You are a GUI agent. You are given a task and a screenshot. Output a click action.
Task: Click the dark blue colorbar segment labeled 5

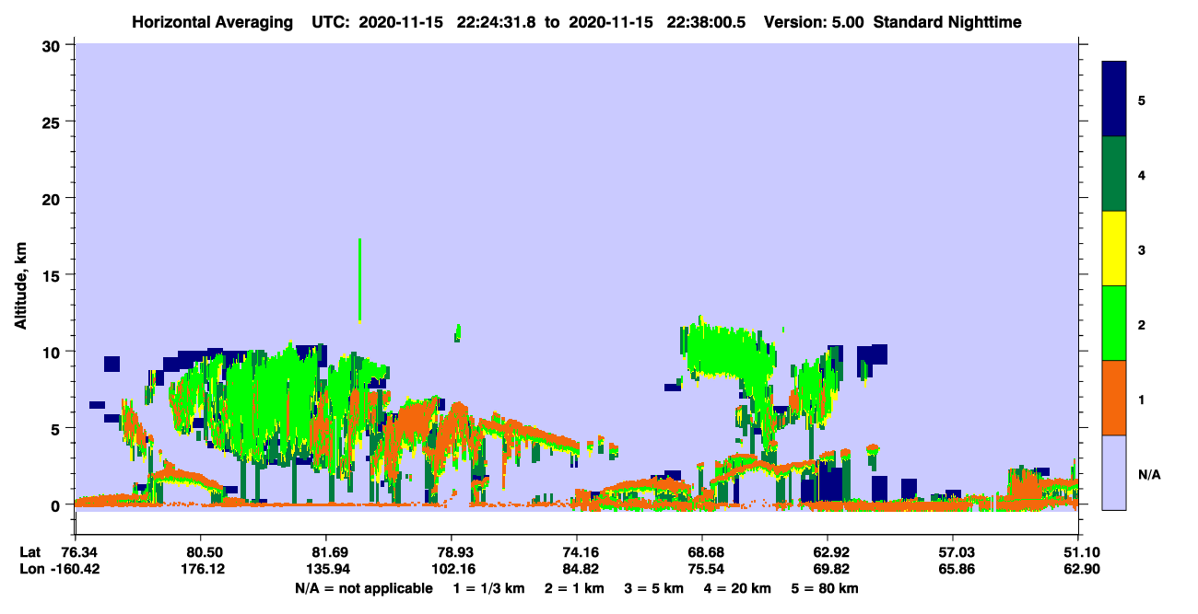point(1114,99)
